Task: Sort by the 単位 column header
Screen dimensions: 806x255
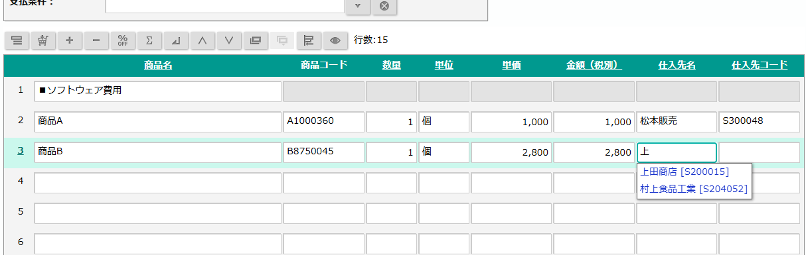Action: point(444,65)
